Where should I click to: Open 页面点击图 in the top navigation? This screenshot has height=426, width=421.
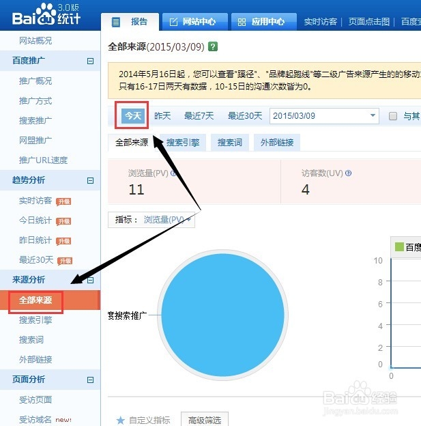369,22
